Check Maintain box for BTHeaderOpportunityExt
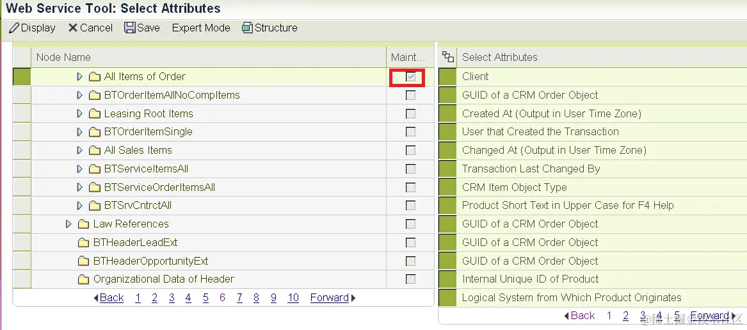Viewport: 747px width, 330px height. pos(410,261)
